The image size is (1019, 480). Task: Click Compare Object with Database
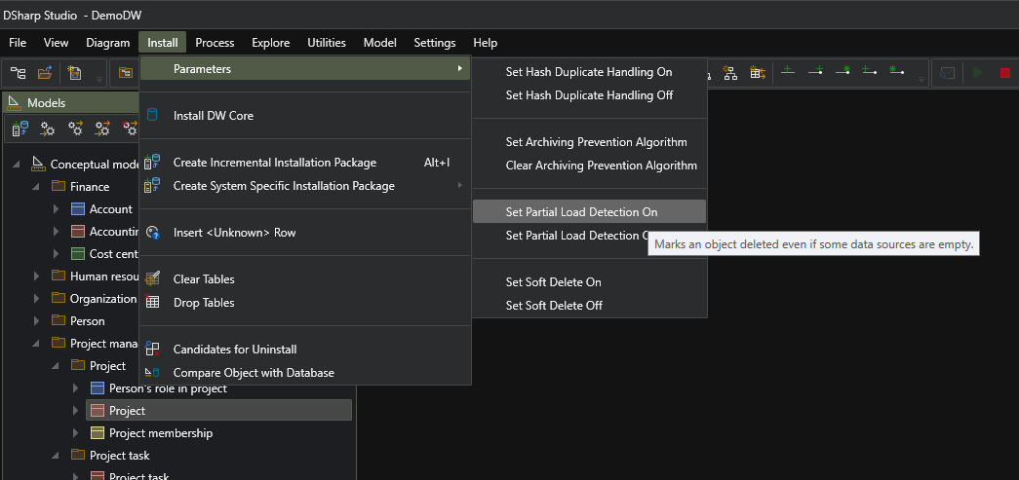(x=254, y=373)
